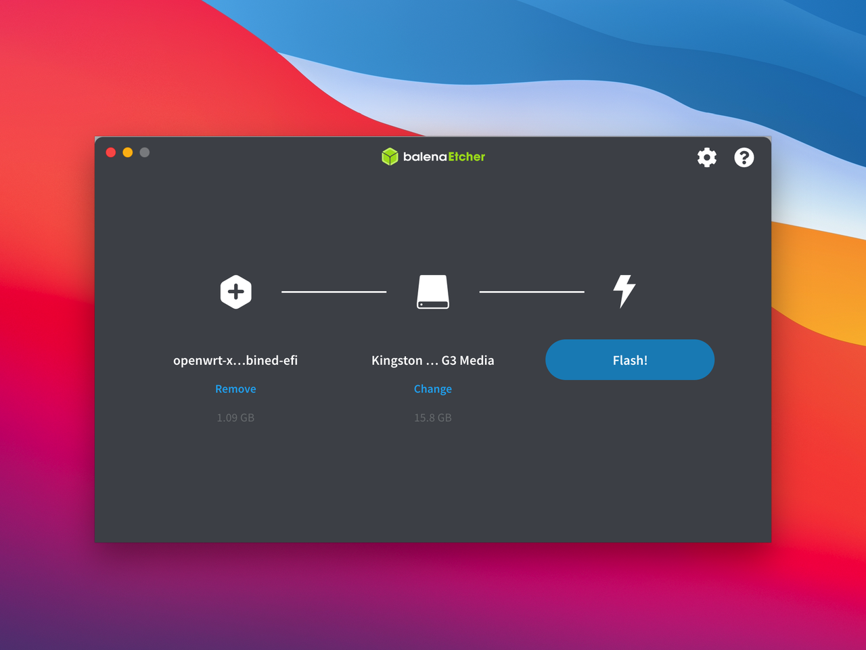Viewport: 866px width, 650px height.
Task: Click the 15.8 GB drive capacity text
Action: point(433,418)
